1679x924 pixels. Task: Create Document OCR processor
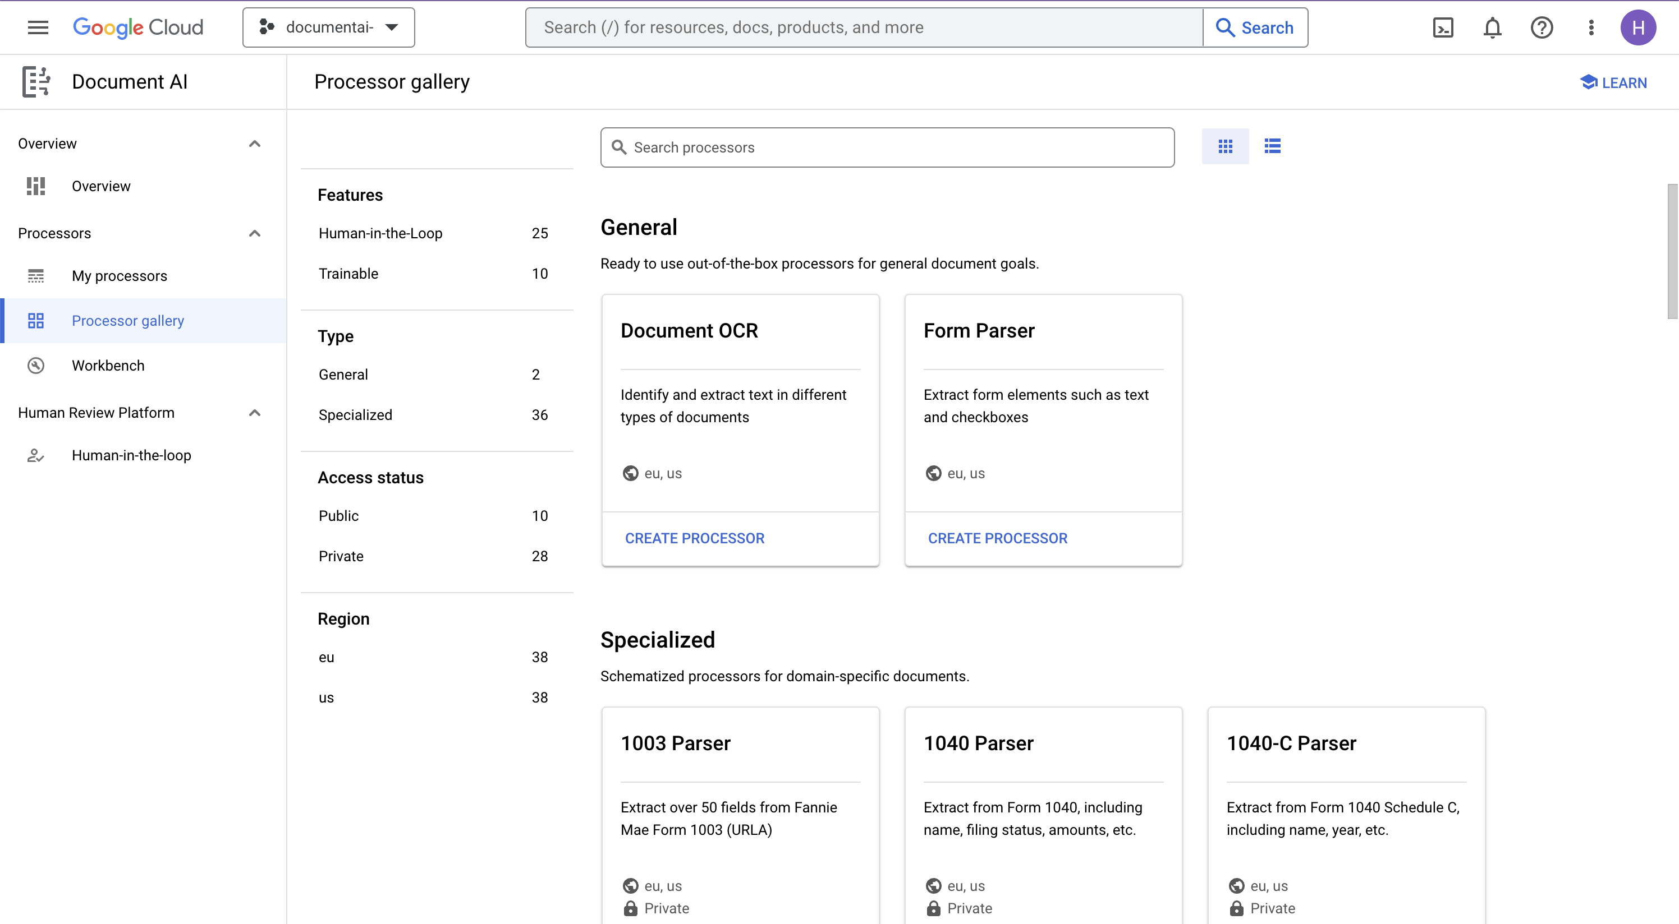(695, 538)
